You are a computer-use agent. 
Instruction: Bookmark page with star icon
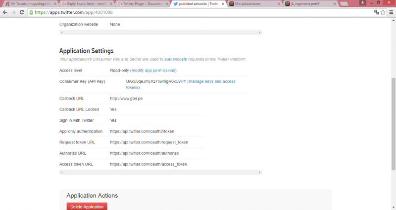coord(383,12)
